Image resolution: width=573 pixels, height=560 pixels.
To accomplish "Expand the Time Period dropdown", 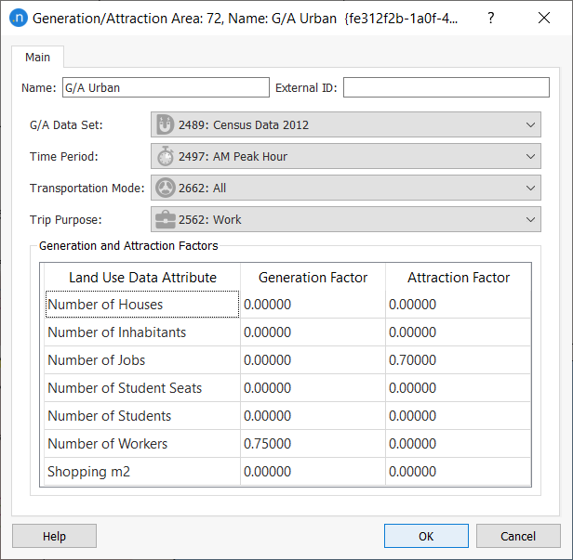I will coord(530,156).
